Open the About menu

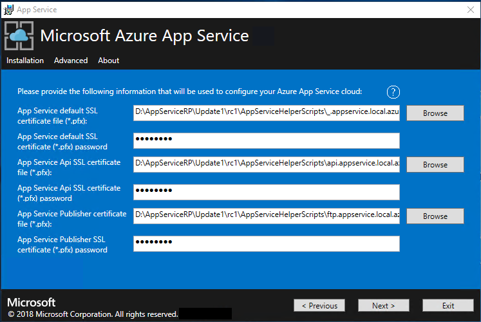point(109,61)
